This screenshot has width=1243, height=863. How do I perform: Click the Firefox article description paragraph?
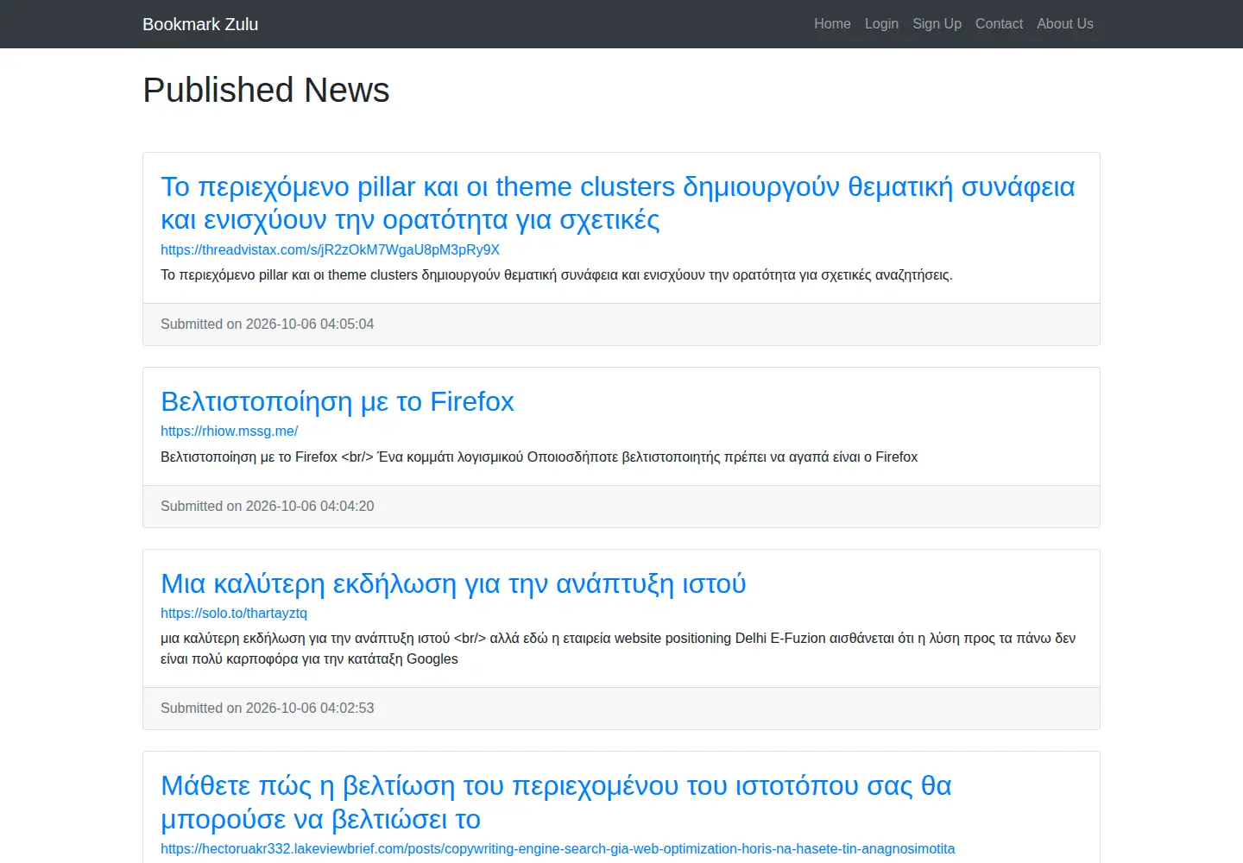(539, 457)
